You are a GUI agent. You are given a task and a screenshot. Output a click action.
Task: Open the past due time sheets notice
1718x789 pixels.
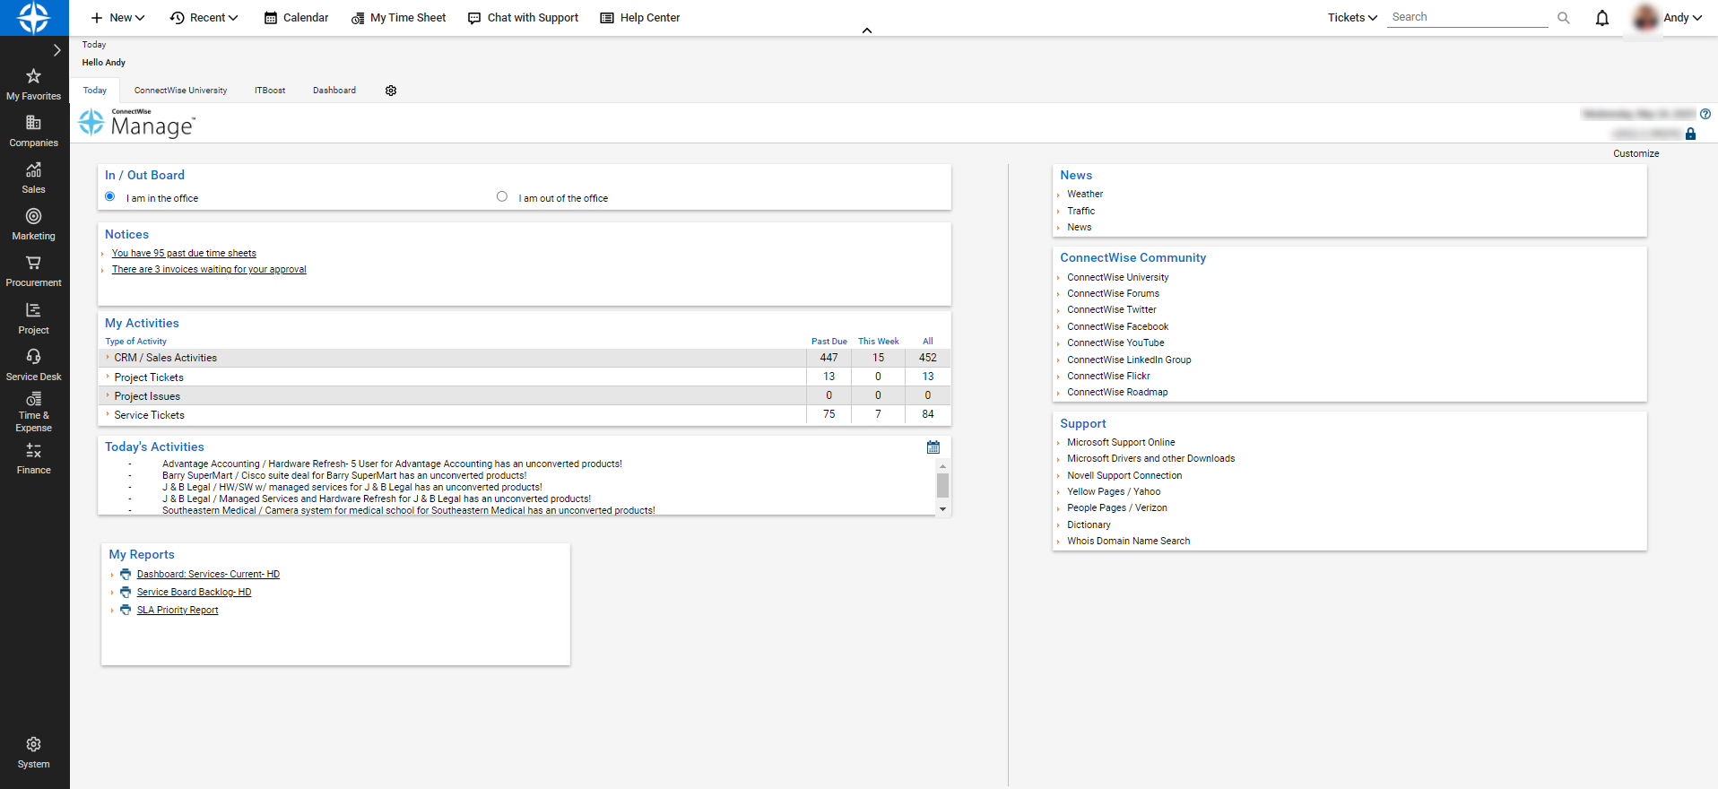184,254
